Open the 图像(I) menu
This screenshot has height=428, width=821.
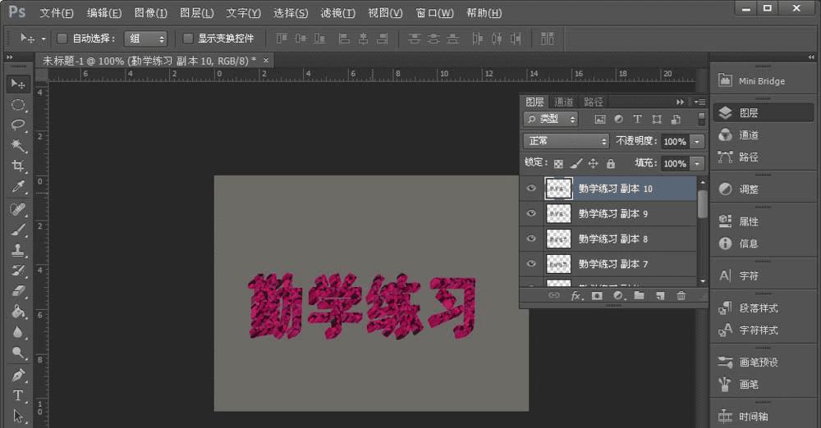coord(151,12)
